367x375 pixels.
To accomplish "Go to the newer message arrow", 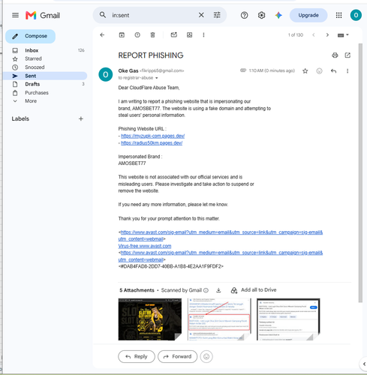I will click(314, 35).
